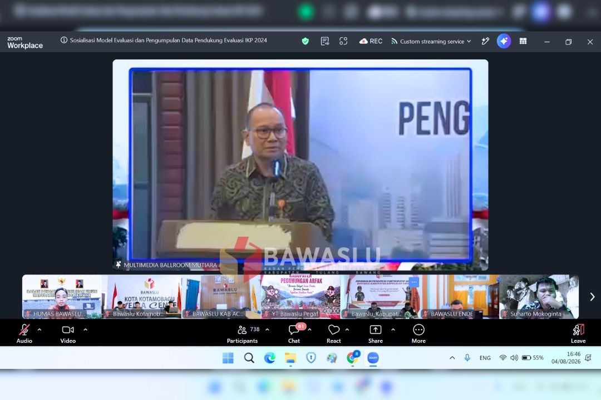Open Google Chrome from the taskbar
This screenshot has height=400, width=601.
[x=352, y=358]
